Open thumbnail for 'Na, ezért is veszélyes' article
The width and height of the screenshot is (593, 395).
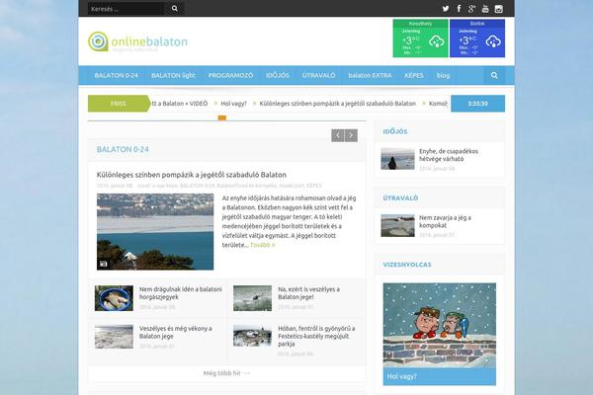pyautogui.click(x=252, y=298)
